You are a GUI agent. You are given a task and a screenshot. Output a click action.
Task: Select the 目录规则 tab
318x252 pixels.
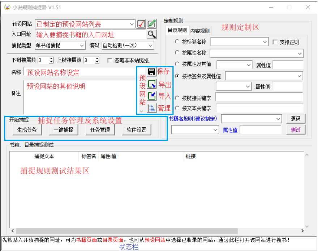tap(177, 30)
